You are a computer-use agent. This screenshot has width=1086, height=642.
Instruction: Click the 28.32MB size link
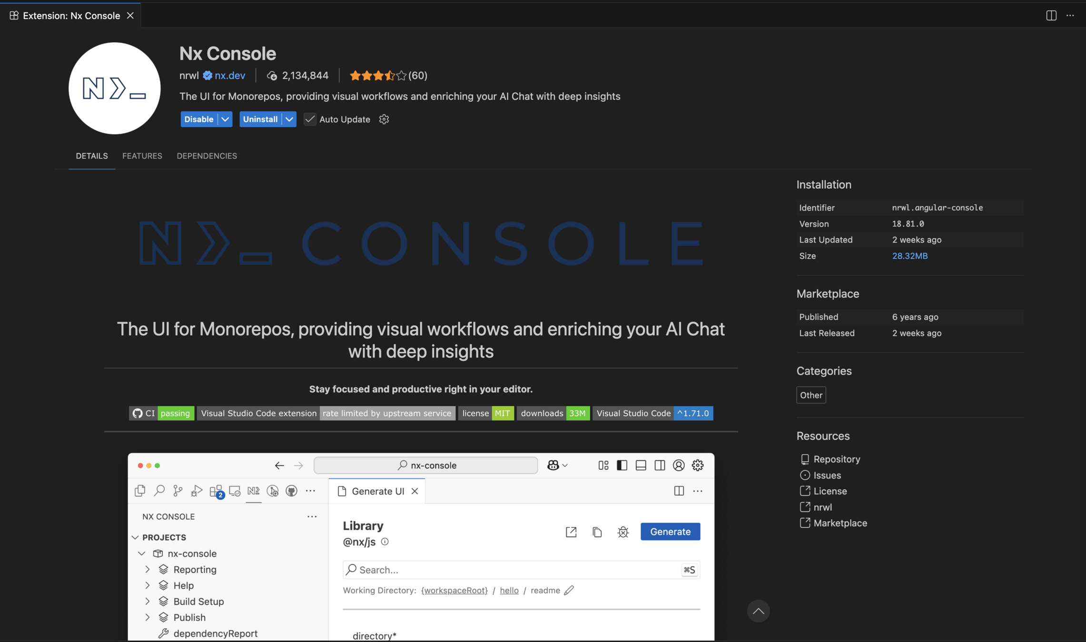(909, 256)
